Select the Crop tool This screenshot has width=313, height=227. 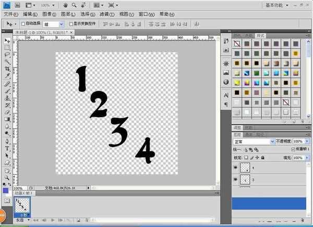7,69
